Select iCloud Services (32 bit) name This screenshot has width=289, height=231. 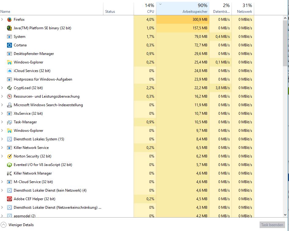(32, 70)
